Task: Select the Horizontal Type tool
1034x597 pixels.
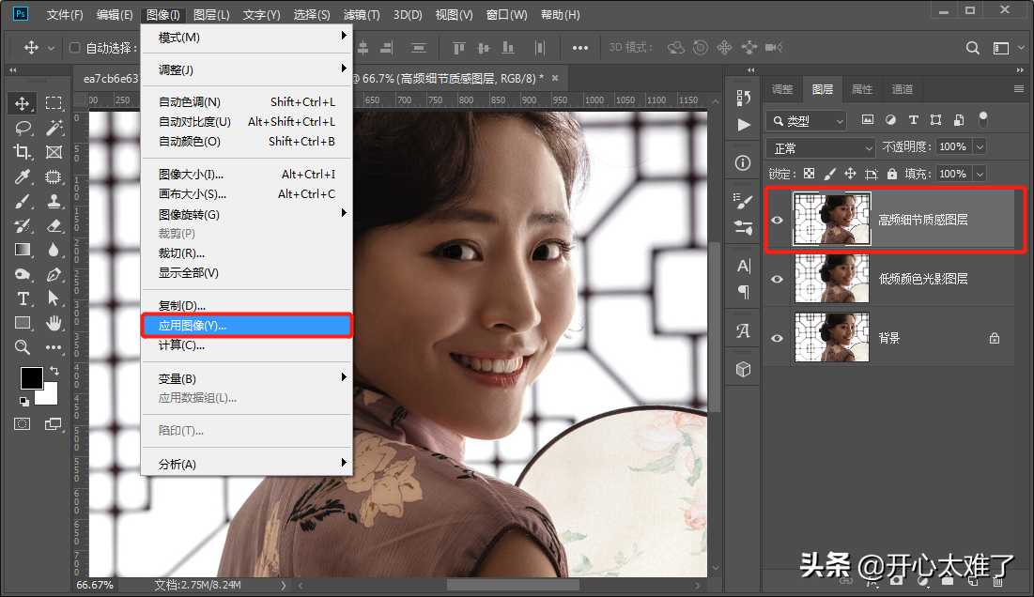Action: tap(23, 298)
